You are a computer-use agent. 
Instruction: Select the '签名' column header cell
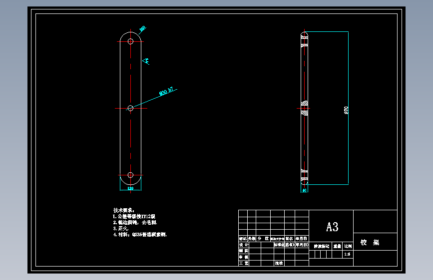tap(289, 239)
